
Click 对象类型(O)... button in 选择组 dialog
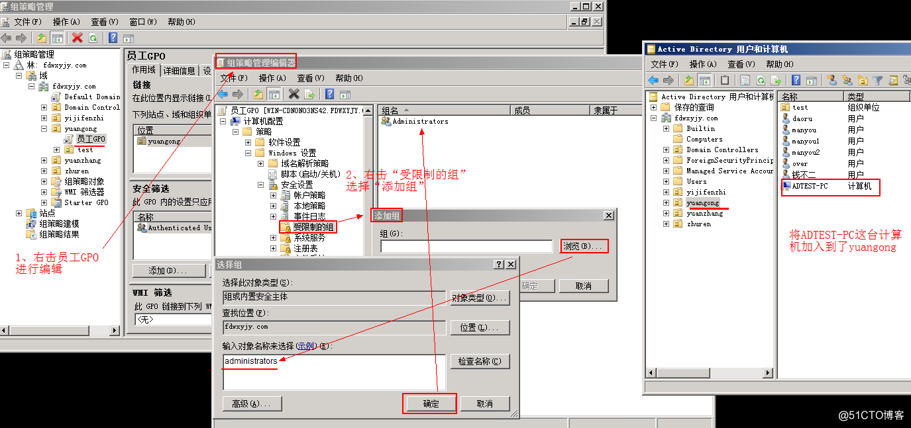click(480, 298)
